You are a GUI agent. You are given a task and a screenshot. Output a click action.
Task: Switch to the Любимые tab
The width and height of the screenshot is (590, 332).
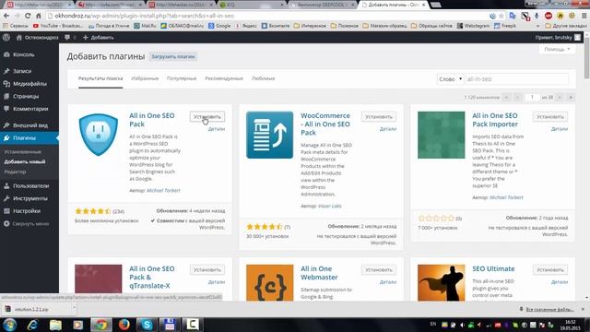263,78
